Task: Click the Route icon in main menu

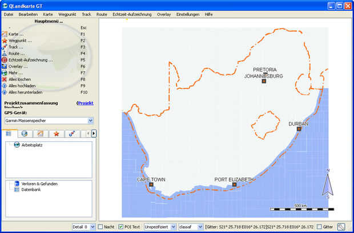Action: (5, 54)
